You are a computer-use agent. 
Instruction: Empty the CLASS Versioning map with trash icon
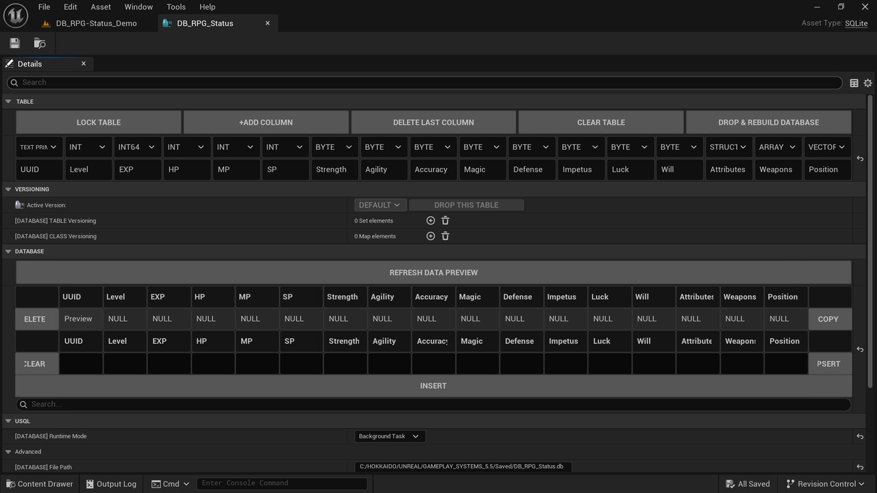coord(445,236)
